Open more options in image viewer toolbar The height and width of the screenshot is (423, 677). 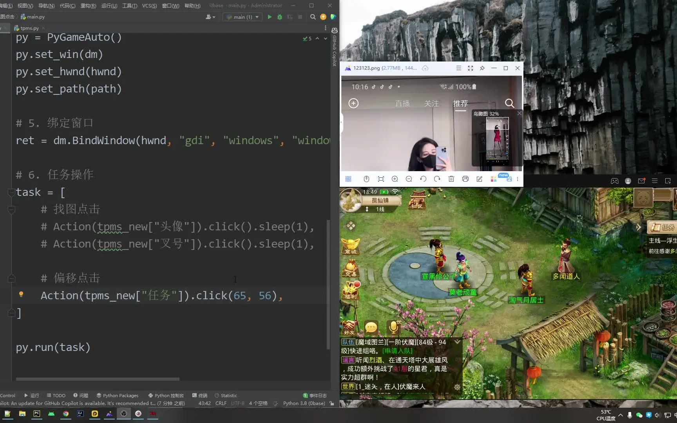point(518,179)
